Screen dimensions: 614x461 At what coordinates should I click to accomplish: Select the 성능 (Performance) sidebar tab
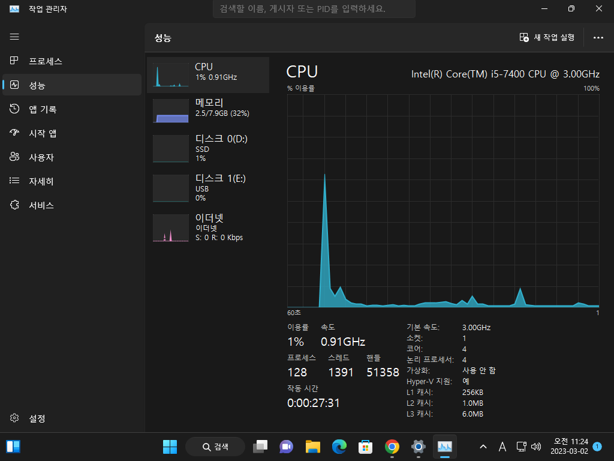point(72,85)
